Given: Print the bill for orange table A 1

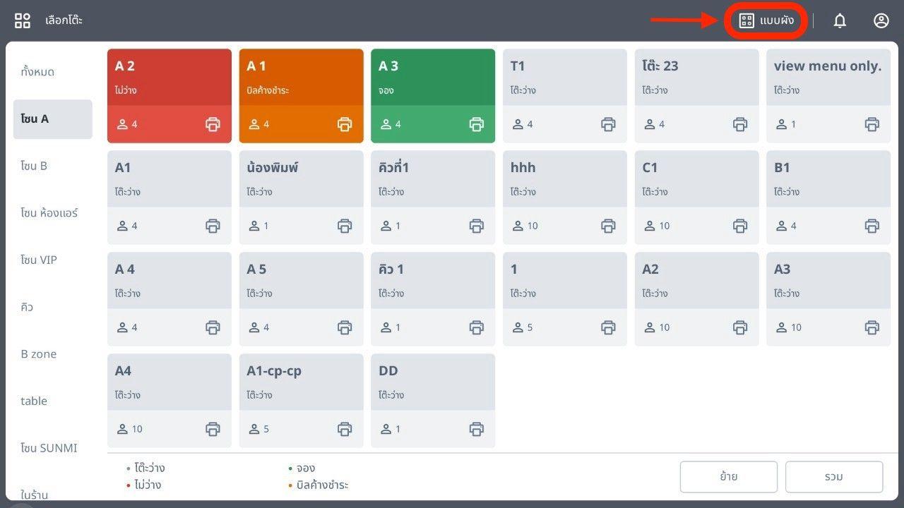Looking at the screenshot, I should pos(345,124).
